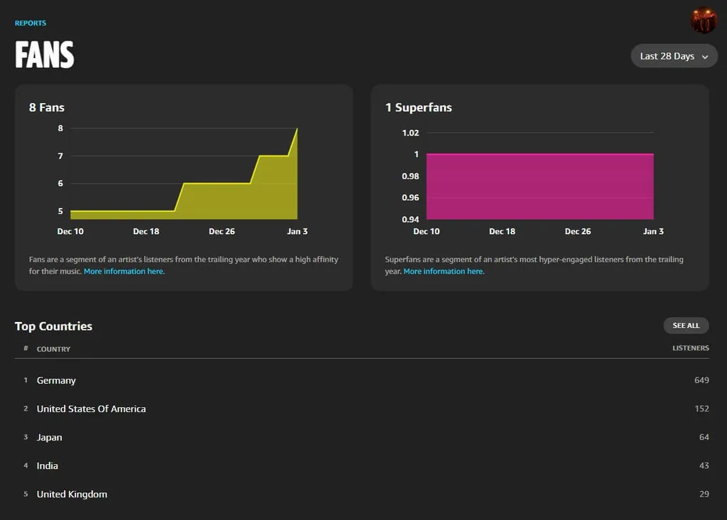Click the Jan 3 peak on the Fans chart
727x520 pixels.
click(x=296, y=130)
